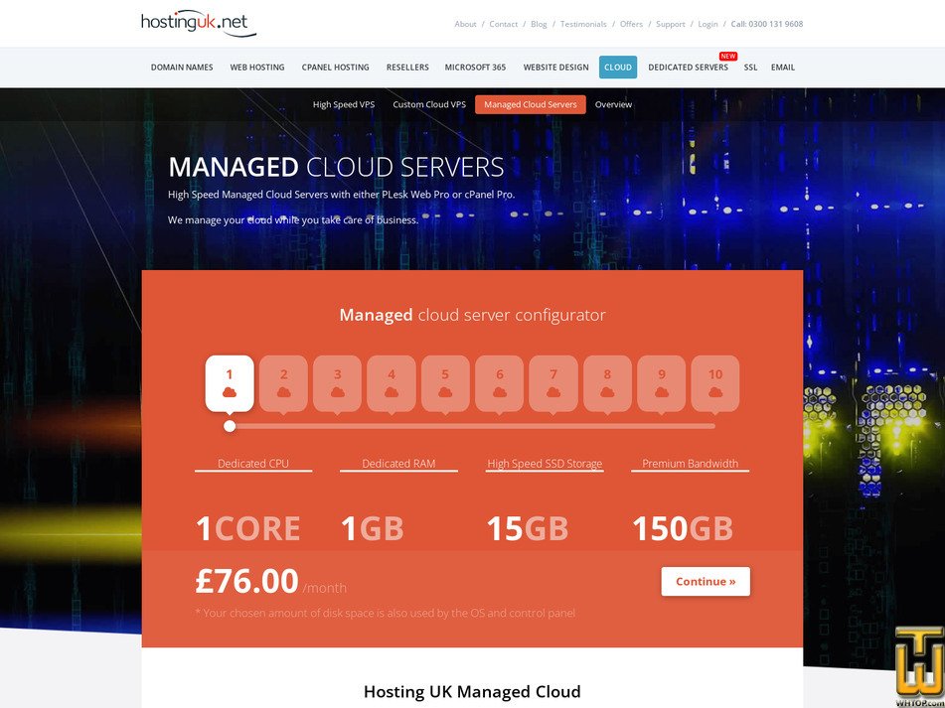
Task: Click the hostinguk.net logo
Action: [199, 24]
